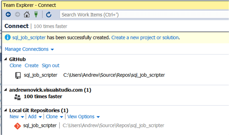Collapse the andrewnovick.visualstudio.com section
This screenshot has height=135, width=229.
tap(6, 90)
